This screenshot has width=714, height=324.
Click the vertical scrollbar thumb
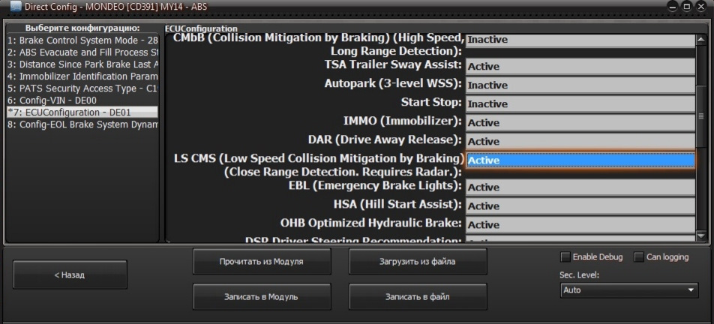click(x=702, y=116)
